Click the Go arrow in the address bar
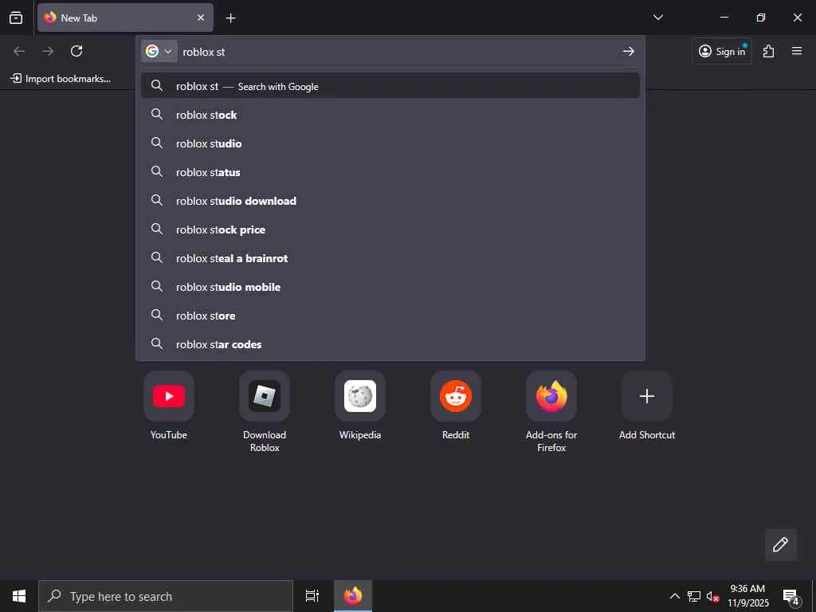This screenshot has height=612, width=816. 628,51
